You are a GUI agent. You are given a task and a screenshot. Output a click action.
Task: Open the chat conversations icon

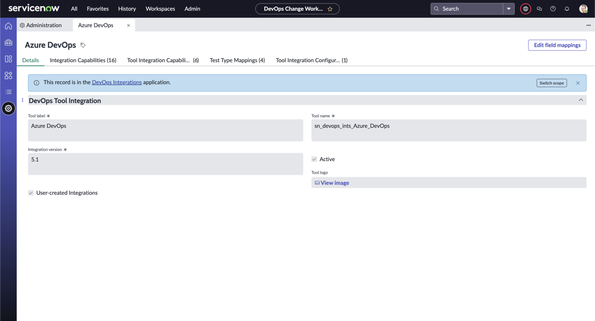539,9
